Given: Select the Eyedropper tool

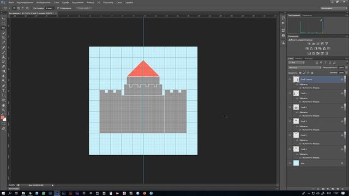Looking at the screenshot, I should point(3,42).
